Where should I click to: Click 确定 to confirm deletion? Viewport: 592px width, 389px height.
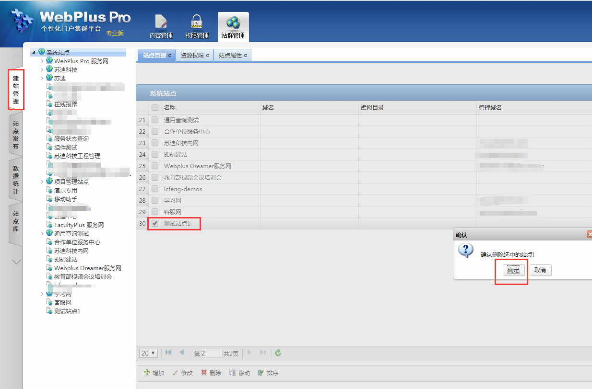pyautogui.click(x=513, y=270)
